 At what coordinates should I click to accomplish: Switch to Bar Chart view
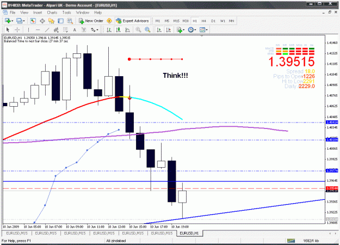pyautogui.click(x=109, y=30)
